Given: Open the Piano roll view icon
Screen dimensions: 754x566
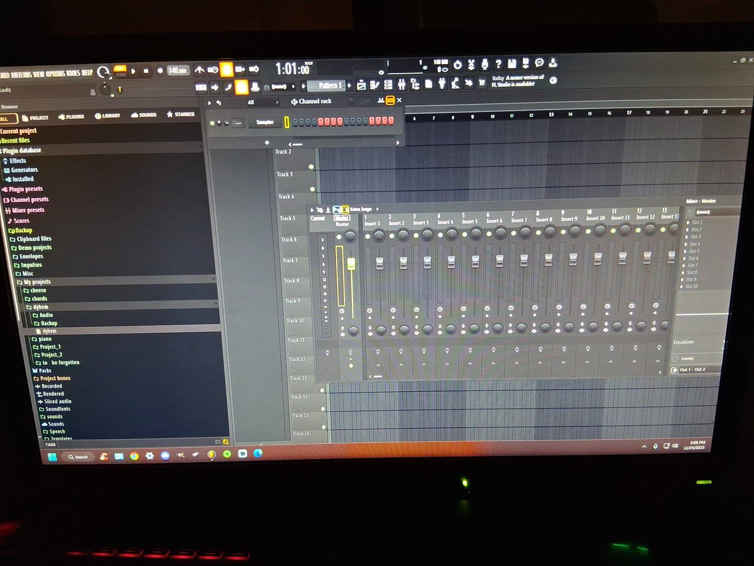Looking at the screenshot, I should tap(374, 84).
